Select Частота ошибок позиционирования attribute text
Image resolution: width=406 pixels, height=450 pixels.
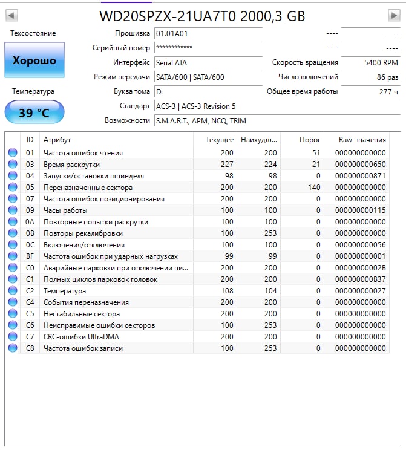coord(104,199)
